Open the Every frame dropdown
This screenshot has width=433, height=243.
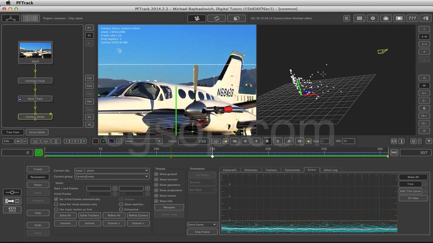[202, 224]
